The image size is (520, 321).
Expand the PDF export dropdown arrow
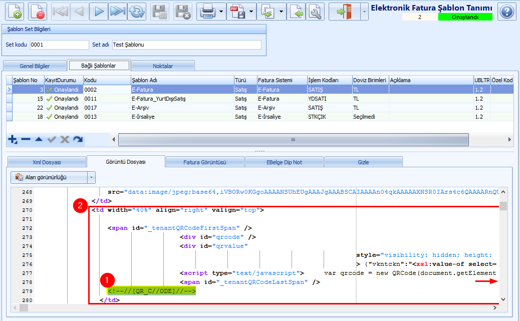pos(251,12)
